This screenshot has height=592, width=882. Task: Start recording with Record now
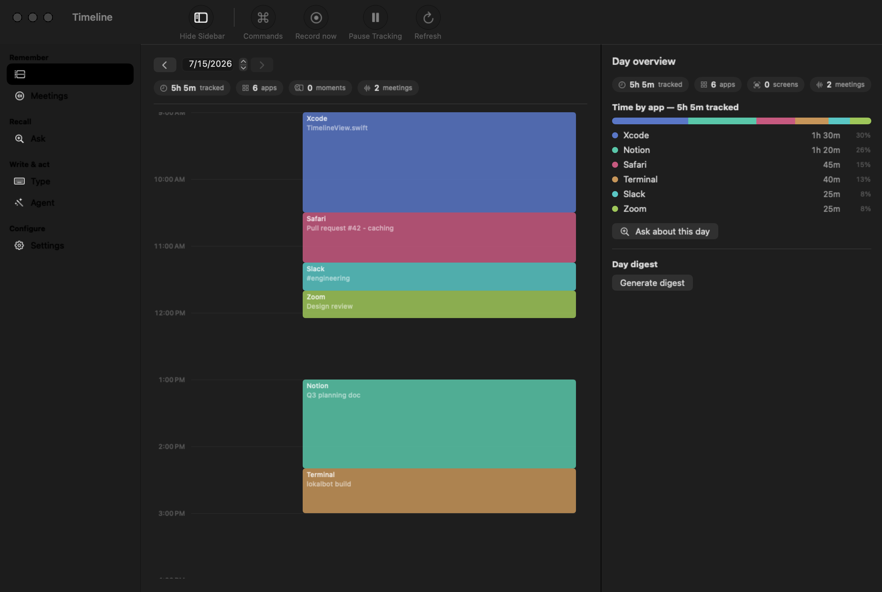click(x=316, y=17)
